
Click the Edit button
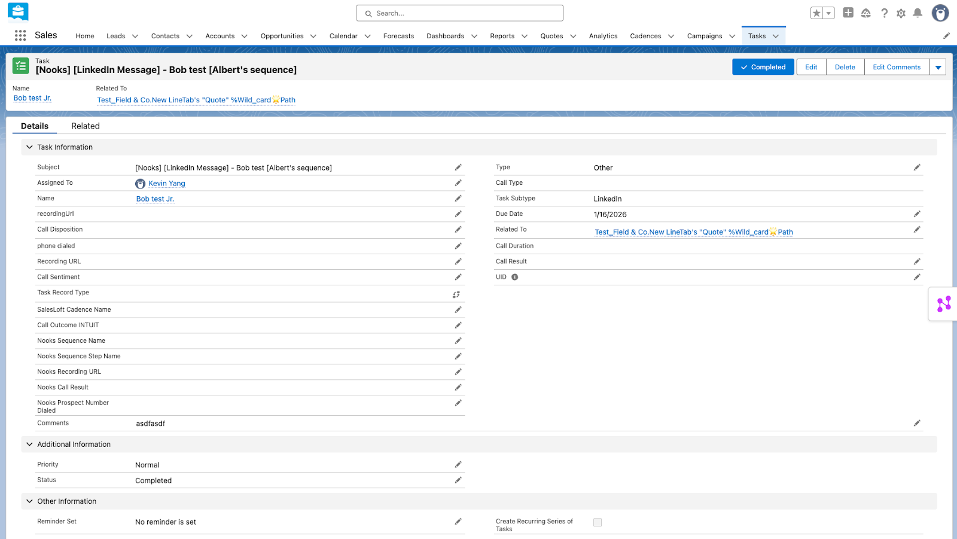click(x=811, y=67)
